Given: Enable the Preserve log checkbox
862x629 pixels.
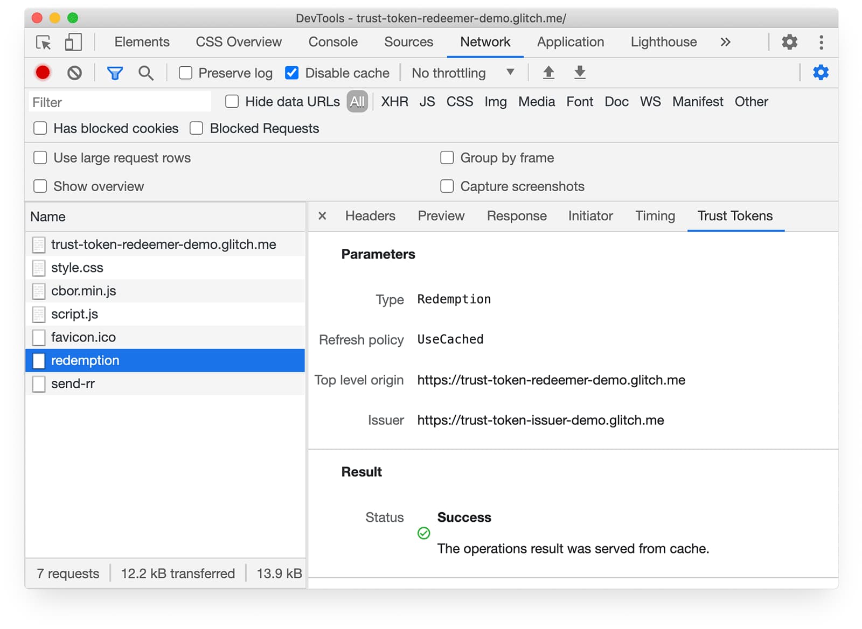Looking at the screenshot, I should (185, 72).
